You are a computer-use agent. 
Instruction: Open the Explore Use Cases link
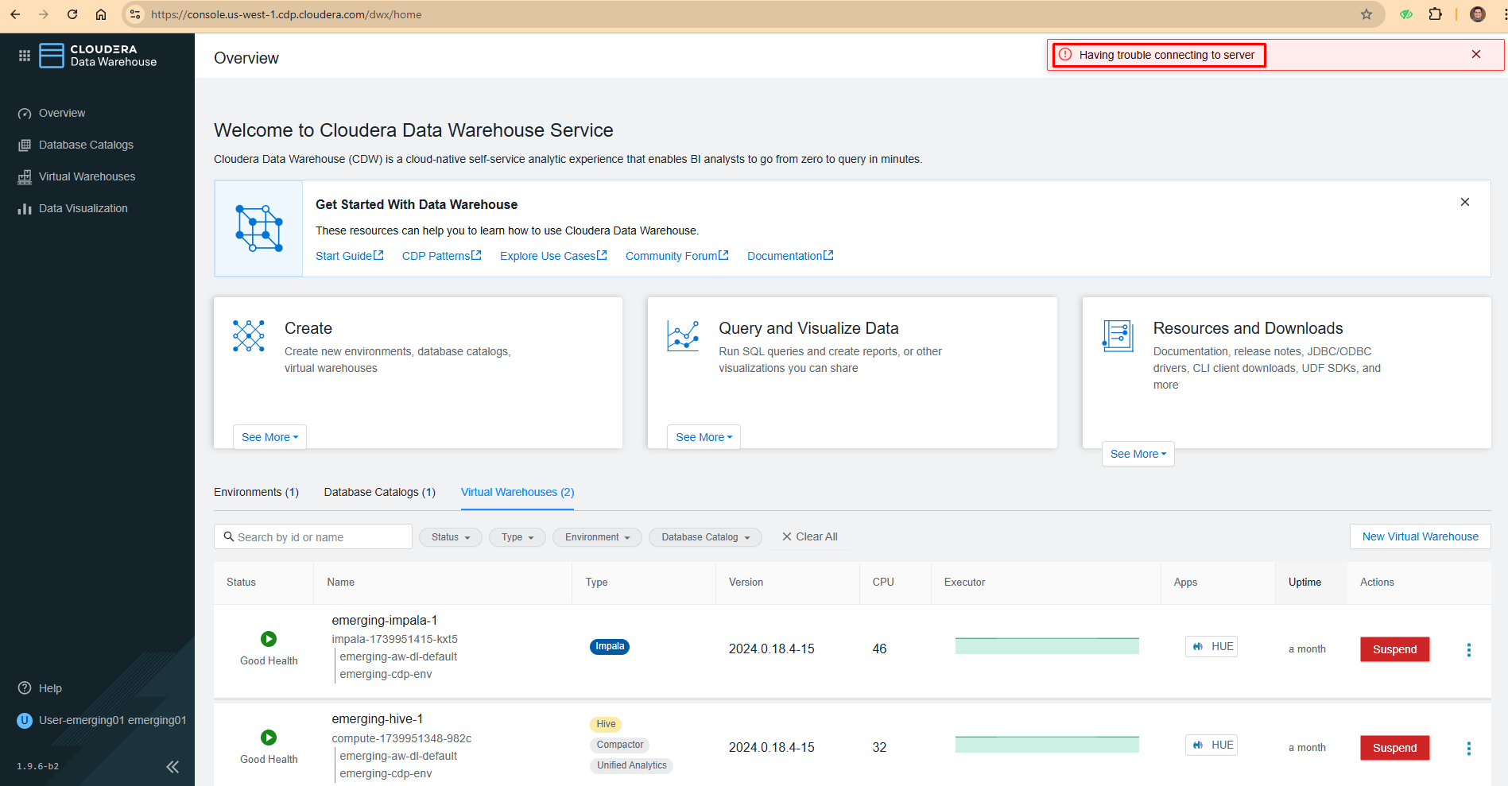[553, 256]
